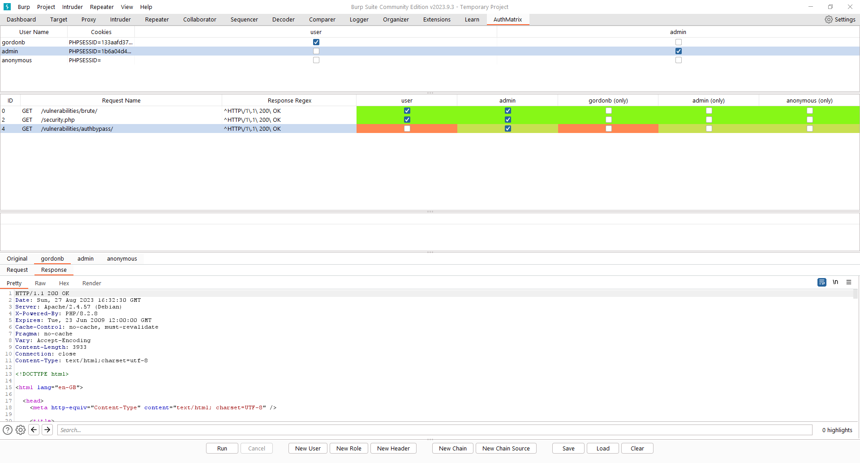Switch to the Comparer tab
Screen dimensions: 860x463
pyautogui.click(x=322, y=19)
